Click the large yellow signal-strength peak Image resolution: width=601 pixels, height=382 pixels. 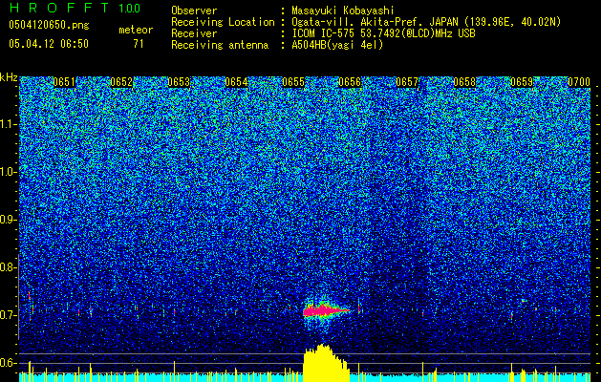click(x=326, y=363)
